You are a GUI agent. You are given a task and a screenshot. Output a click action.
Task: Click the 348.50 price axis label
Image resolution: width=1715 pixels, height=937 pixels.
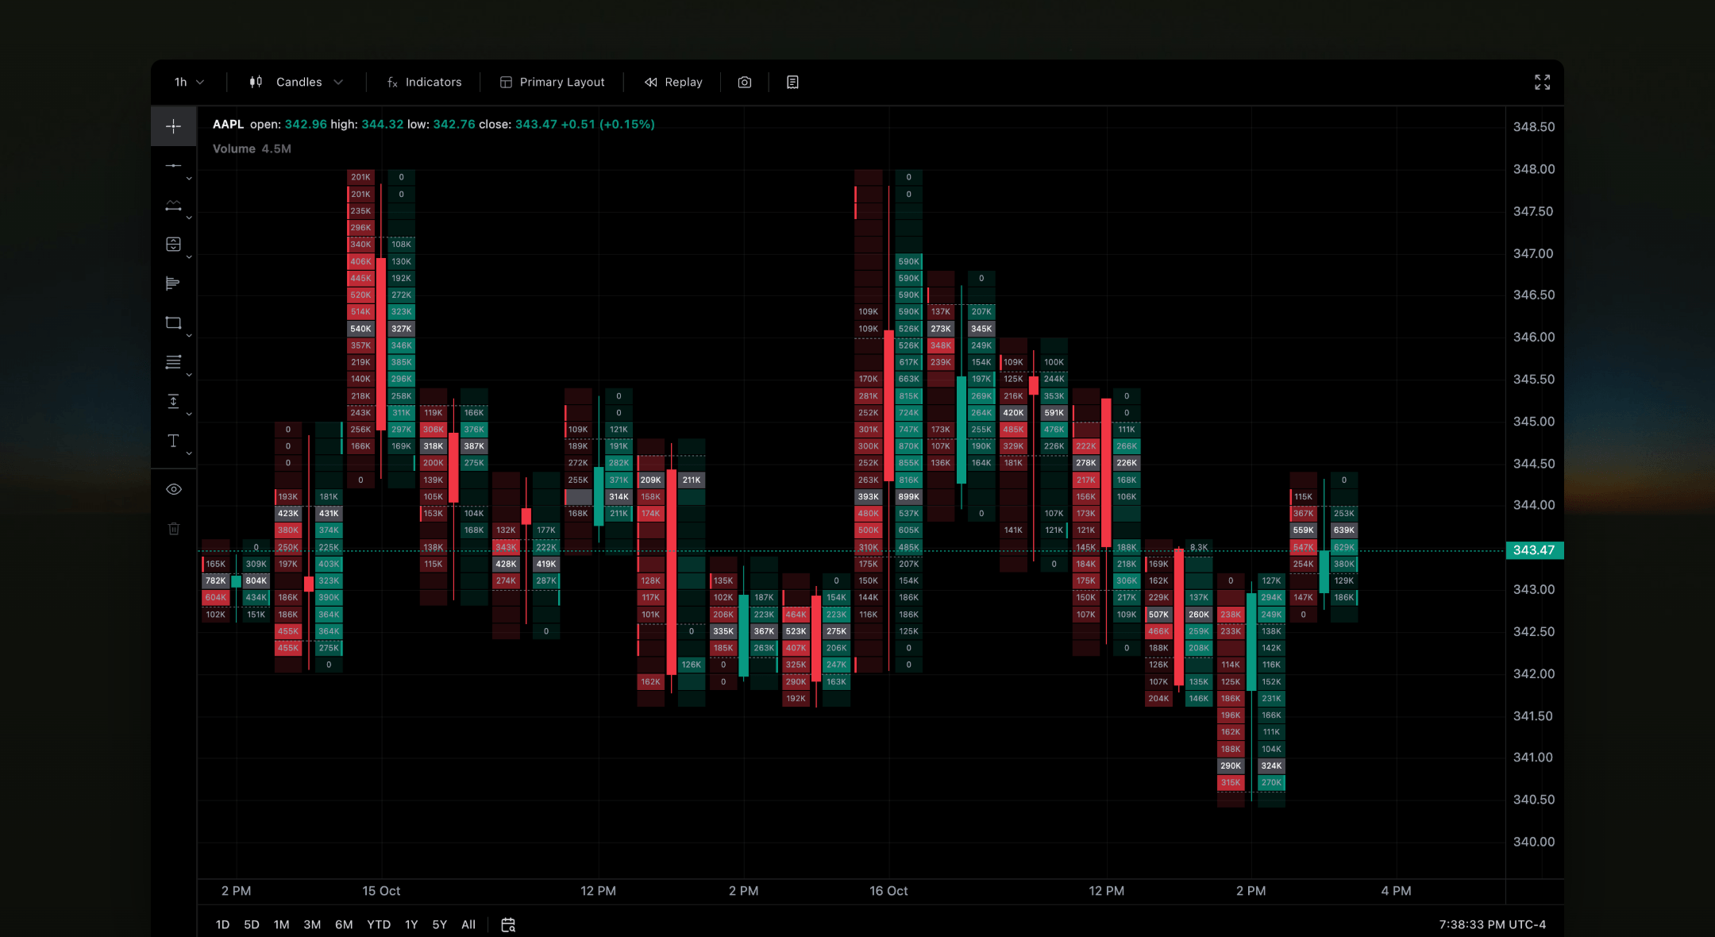(x=1533, y=127)
